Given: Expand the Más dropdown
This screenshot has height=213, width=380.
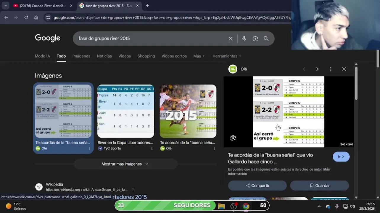Looking at the screenshot, I should coord(199,56).
